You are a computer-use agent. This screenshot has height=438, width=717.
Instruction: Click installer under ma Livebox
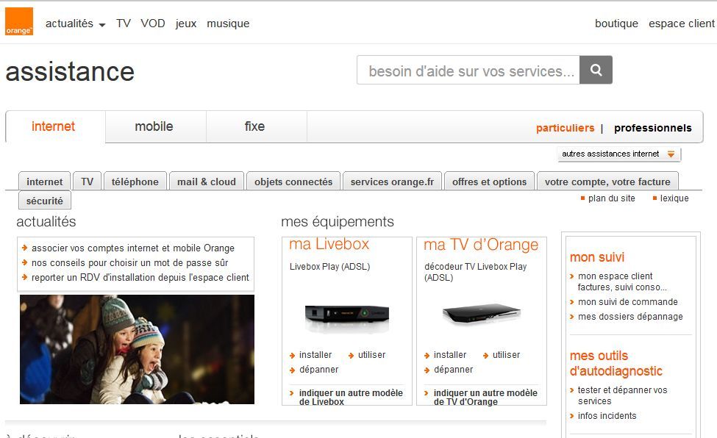click(x=315, y=355)
